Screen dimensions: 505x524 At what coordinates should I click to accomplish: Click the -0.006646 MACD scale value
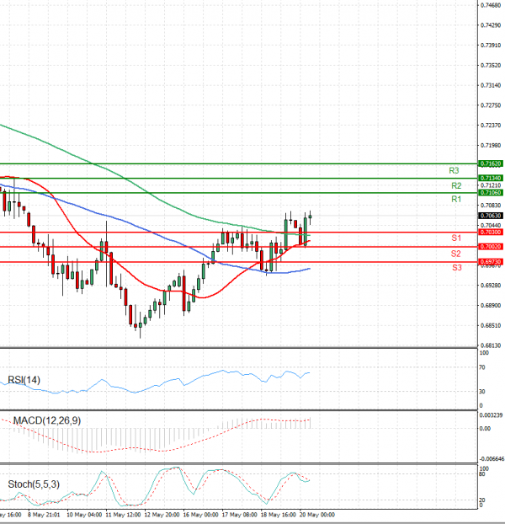(492, 459)
